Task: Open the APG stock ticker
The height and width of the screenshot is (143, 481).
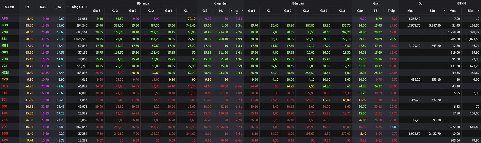Action: coord(5,140)
